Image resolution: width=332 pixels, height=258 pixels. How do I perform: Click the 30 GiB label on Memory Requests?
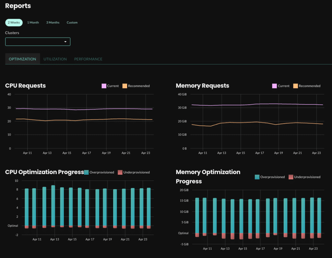pyautogui.click(x=182, y=108)
